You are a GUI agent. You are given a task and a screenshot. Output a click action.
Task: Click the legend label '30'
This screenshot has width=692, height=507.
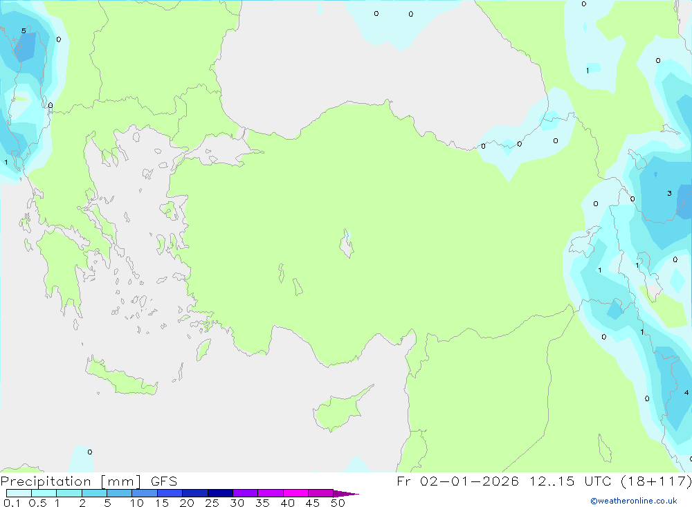237,503
